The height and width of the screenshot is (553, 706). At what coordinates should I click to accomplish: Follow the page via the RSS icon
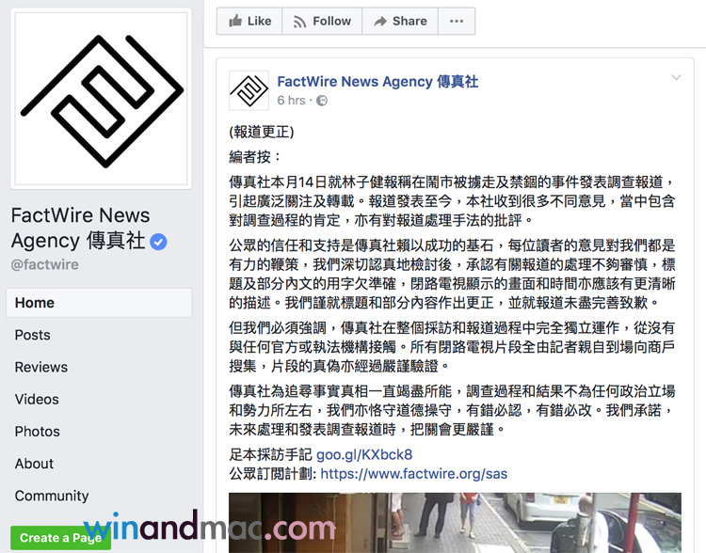coord(299,21)
